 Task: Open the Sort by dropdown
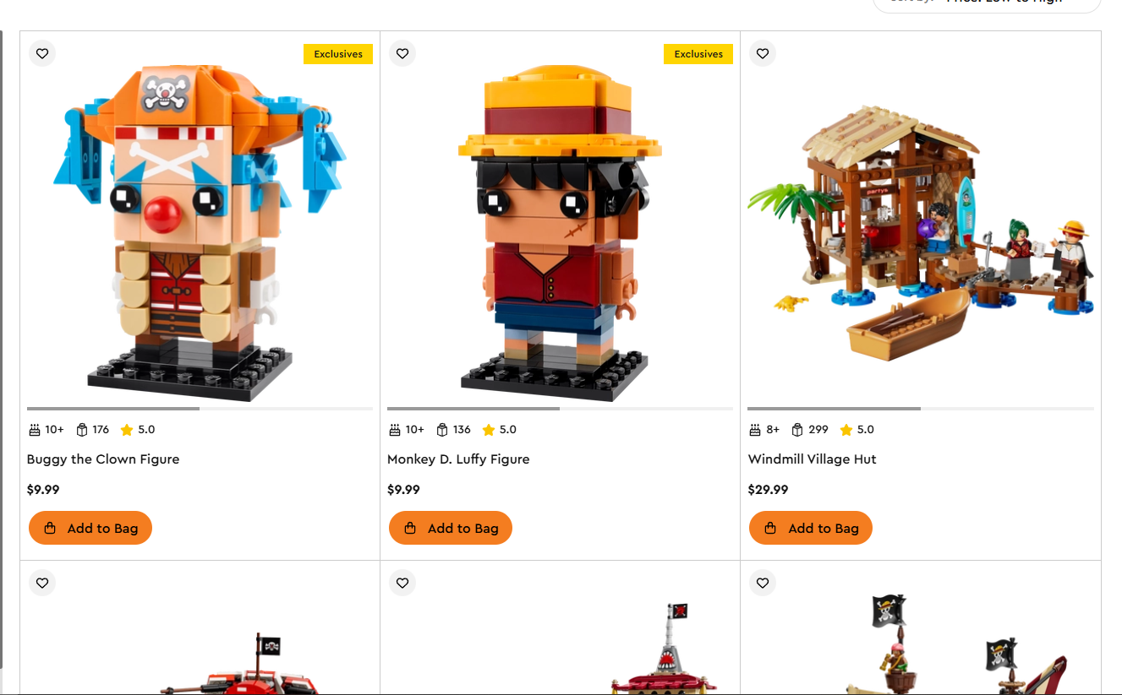987,3
